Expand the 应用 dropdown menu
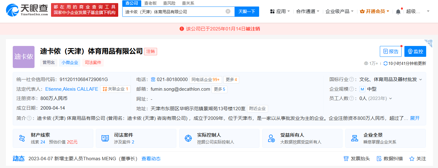 click(x=288, y=11)
